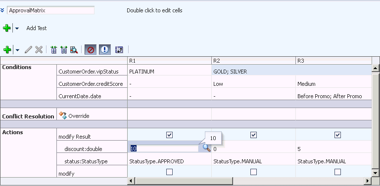Screen dimensions: 380x186
Task: Click the horizontal scrollbar thumb
Action: (184, 181)
